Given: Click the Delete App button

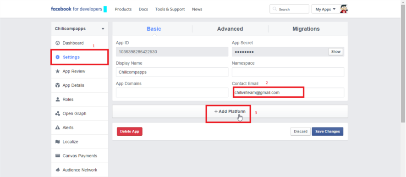Looking at the screenshot, I should click(130, 132).
